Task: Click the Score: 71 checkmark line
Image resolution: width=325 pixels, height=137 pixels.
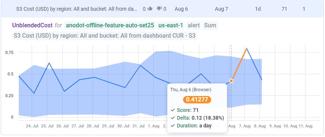Action: pos(185,110)
